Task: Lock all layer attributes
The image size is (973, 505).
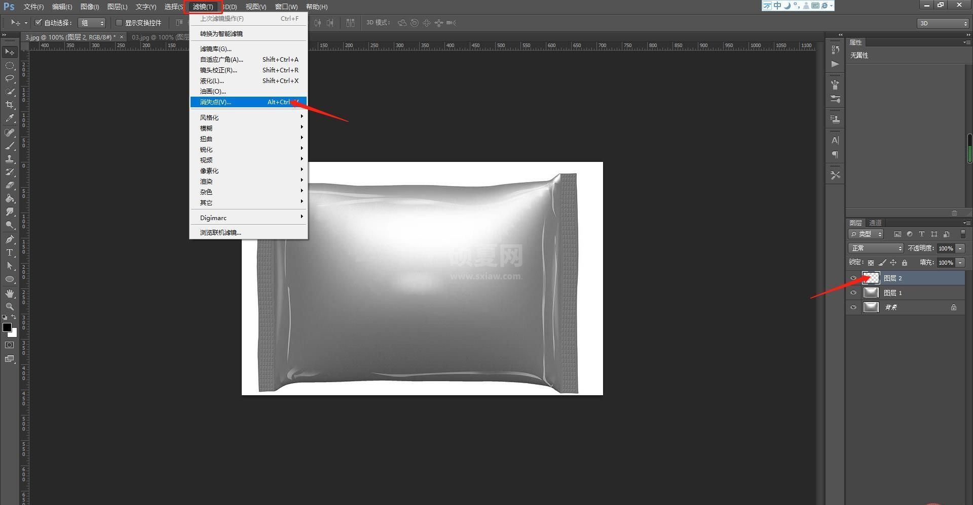Action: [x=905, y=263]
